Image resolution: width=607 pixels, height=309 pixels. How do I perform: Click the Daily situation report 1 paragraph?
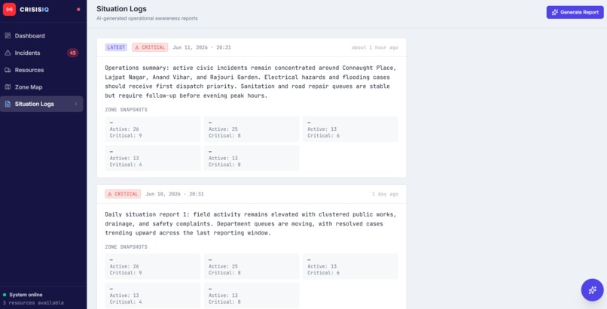click(251, 223)
